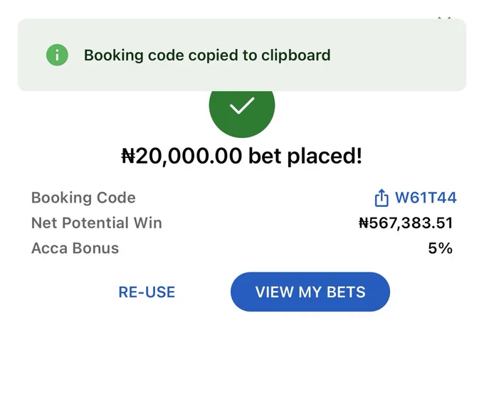Tap the share icon beside booking code

[x=382, y=198]
